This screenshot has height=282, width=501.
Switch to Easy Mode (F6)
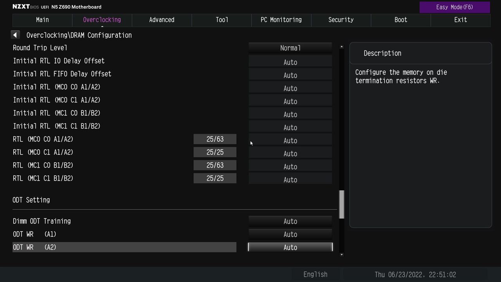455,7
